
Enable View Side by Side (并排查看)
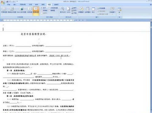101,8
